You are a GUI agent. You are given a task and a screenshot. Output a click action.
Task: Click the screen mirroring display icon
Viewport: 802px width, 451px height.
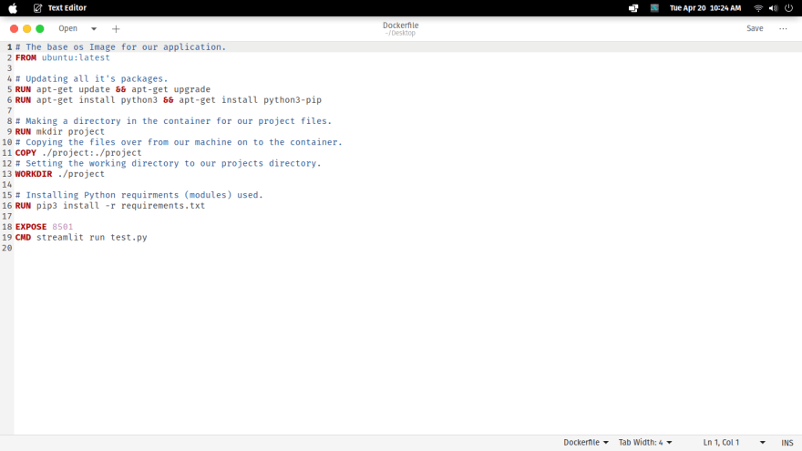click(x=633, y=8)
